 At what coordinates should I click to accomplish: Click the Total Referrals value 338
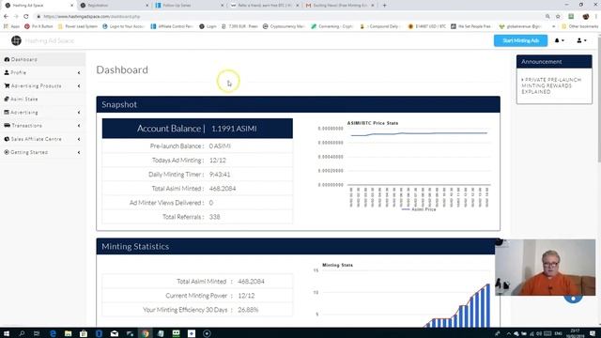[215, 217]
